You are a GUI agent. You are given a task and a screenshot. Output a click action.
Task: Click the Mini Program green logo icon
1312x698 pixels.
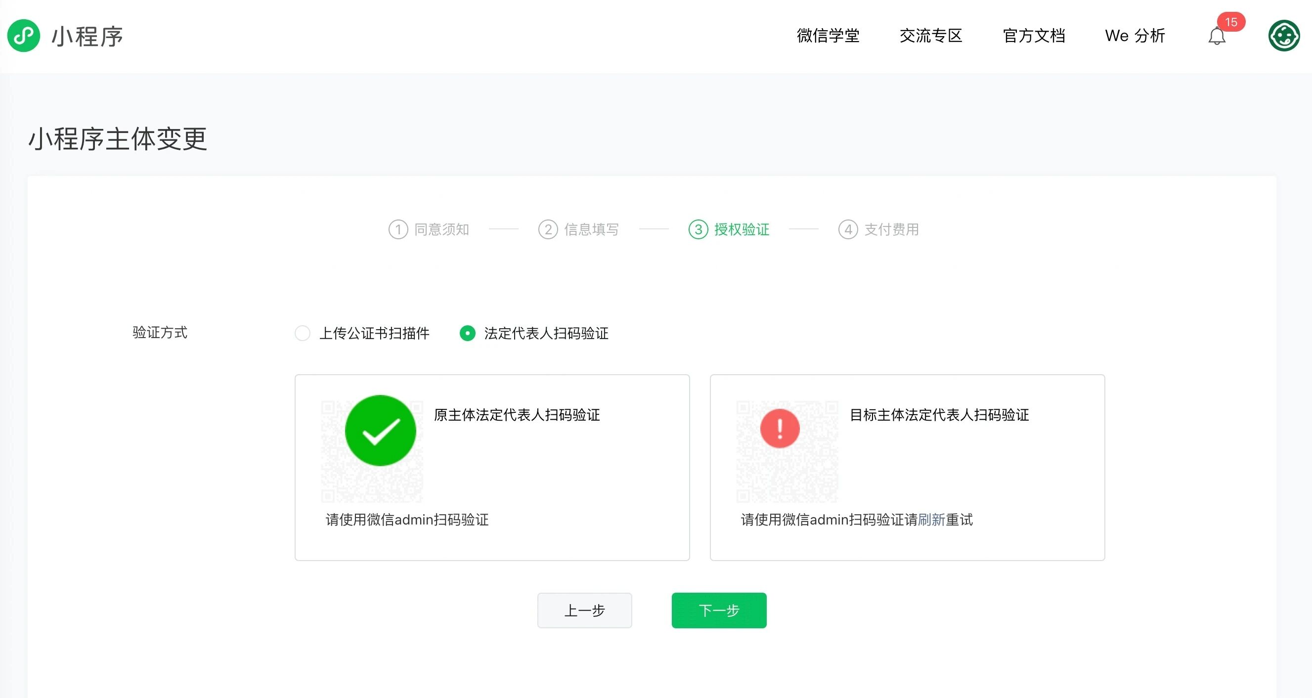[x=23, y=36]
